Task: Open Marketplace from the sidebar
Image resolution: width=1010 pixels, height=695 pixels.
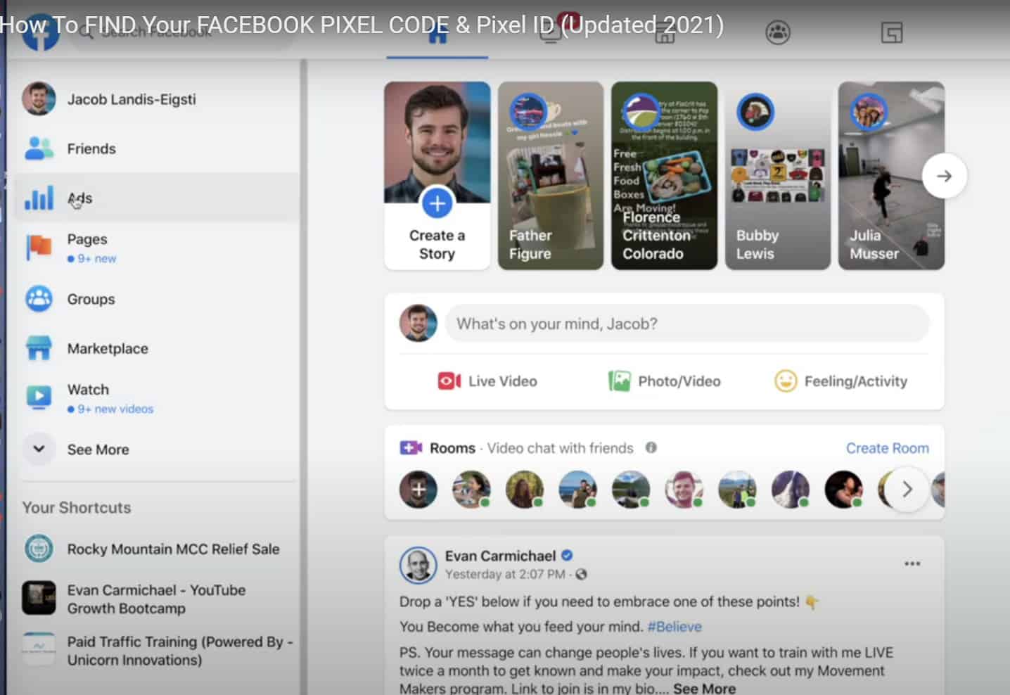Action: (107, 348)
